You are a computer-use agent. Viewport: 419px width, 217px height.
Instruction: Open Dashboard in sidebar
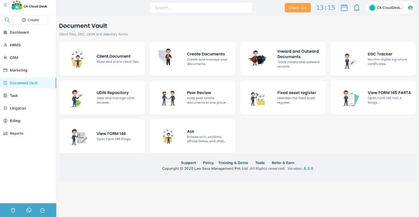coord(28,32)
